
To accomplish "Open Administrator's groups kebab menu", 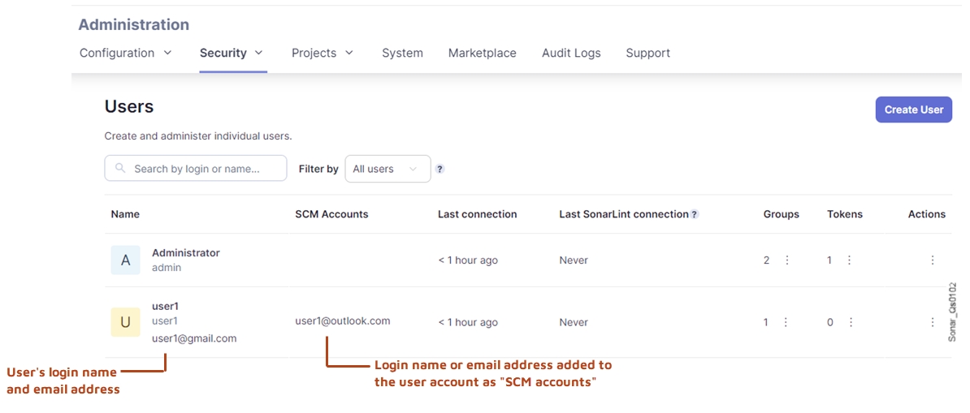I will point(786,260).
